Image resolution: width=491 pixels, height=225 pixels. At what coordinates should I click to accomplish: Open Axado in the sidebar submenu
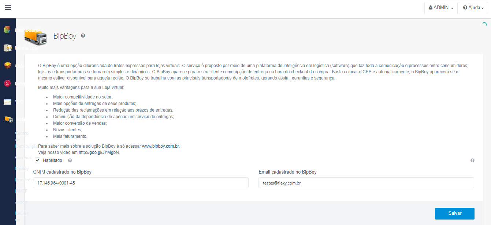click(21, 202)
